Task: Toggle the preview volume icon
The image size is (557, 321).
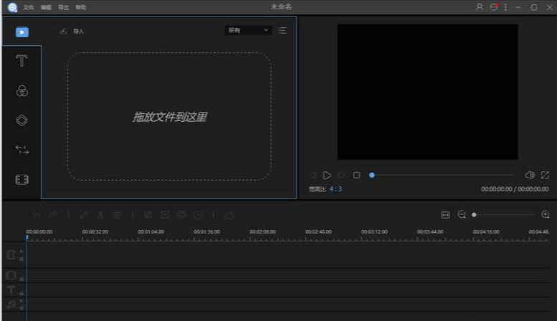Action: (530, 175)
